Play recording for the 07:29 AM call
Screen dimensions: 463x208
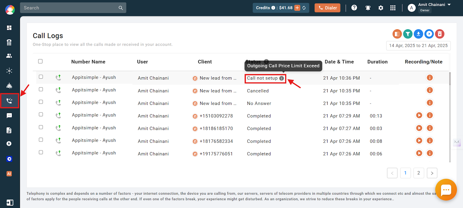(x=419, y=115)
